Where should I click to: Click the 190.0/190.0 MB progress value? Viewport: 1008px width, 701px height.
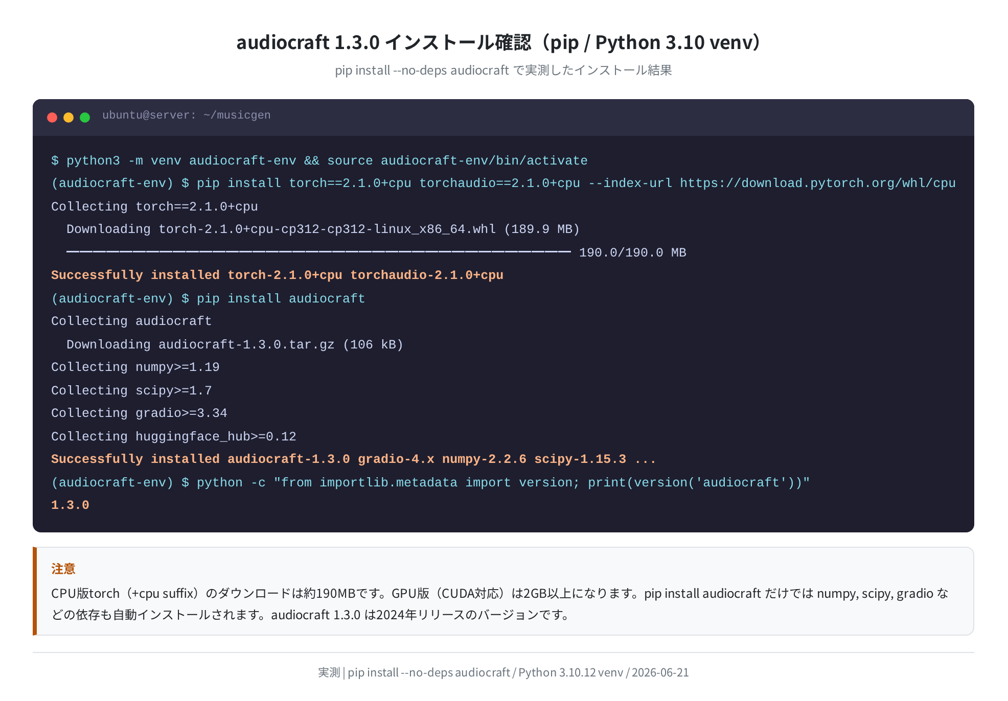tap(633, 253)
